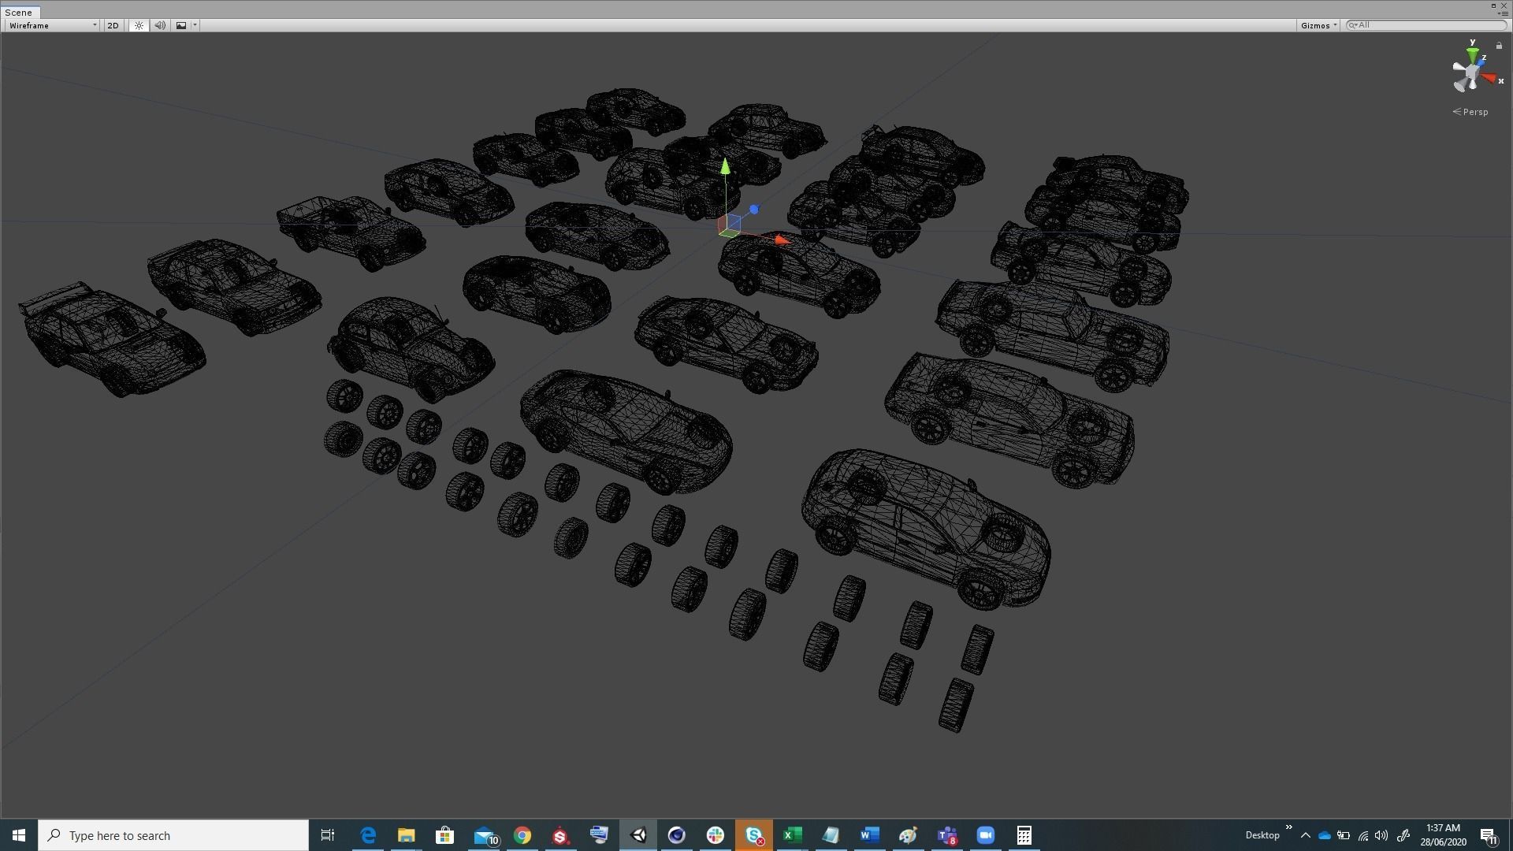This screenshot has width=1513, height=851.
Task: Click the red X arrow of the move gizmo
Action: click(x=780, y=240)
